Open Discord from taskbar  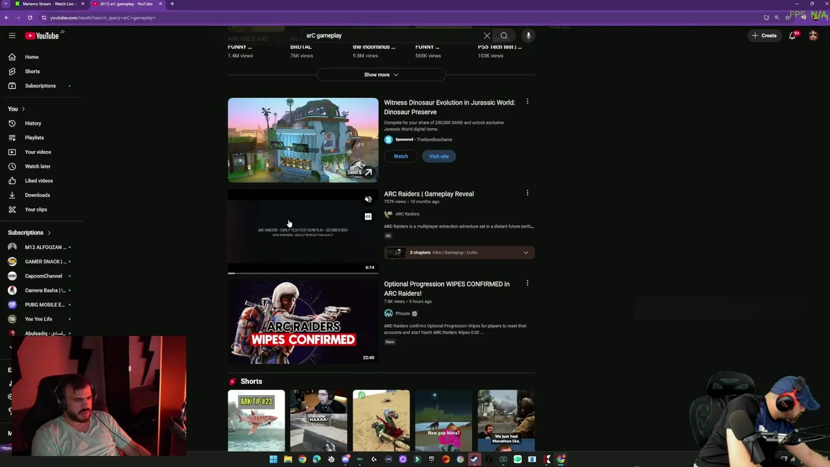346,459
